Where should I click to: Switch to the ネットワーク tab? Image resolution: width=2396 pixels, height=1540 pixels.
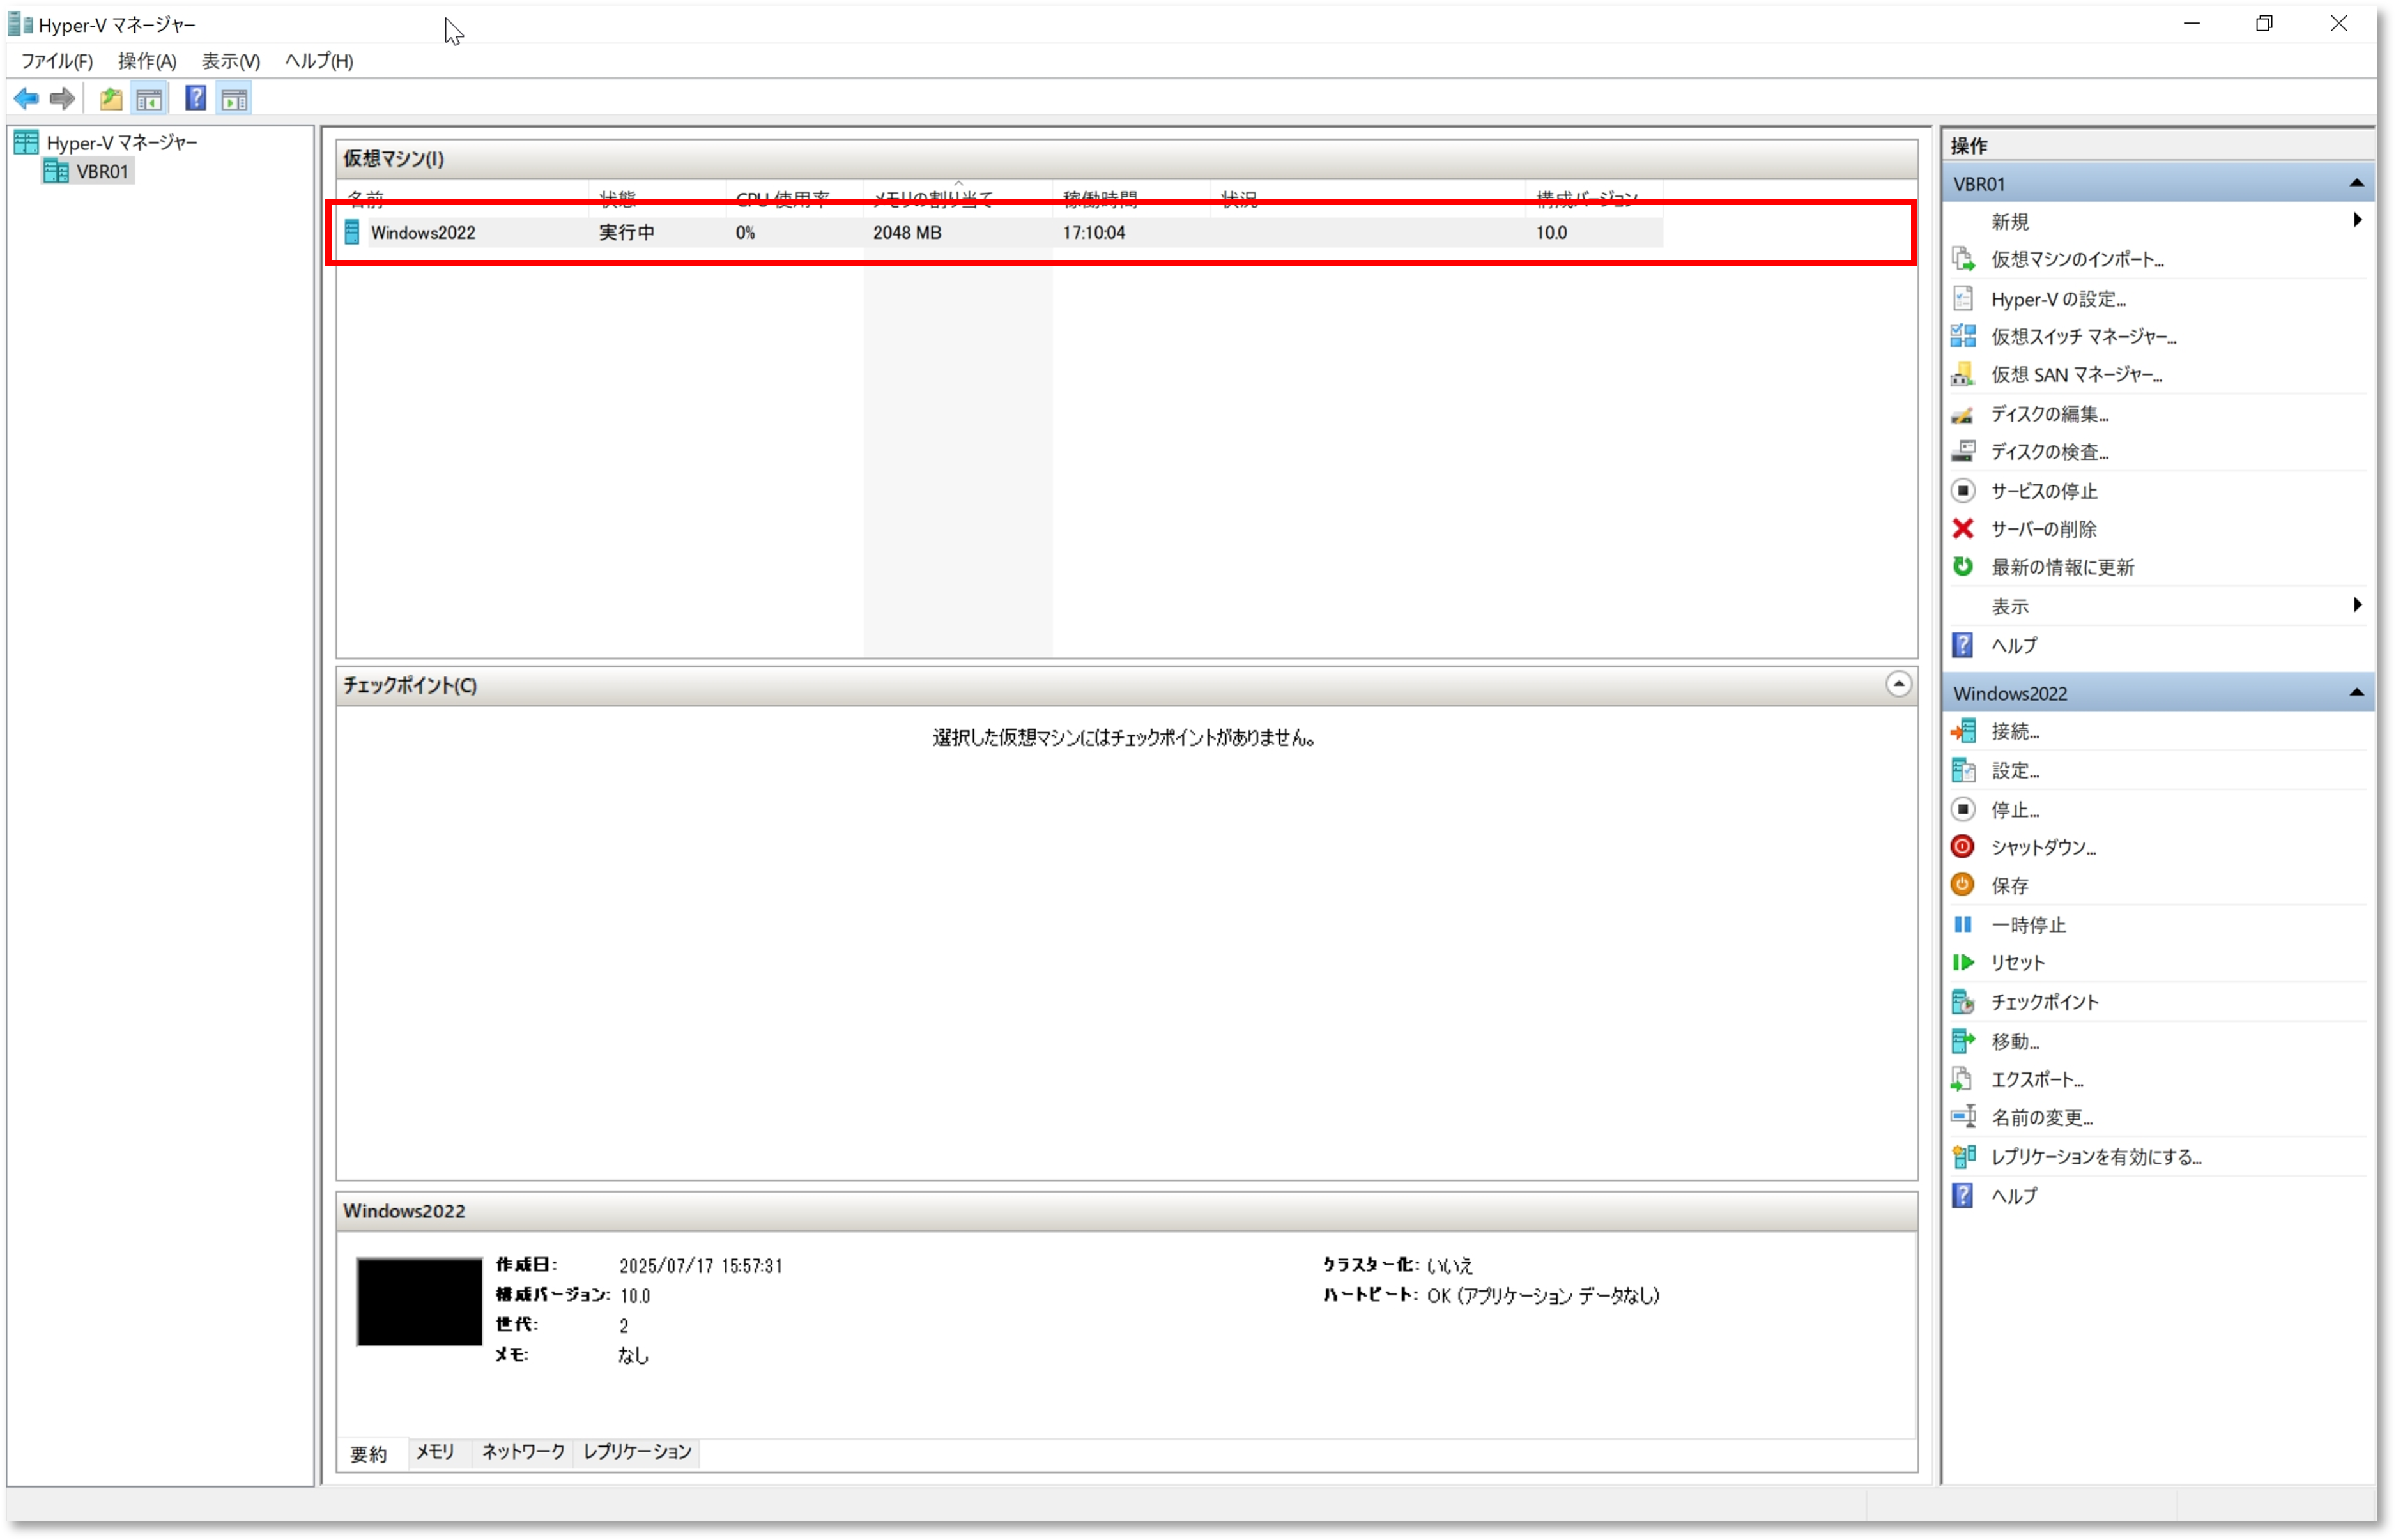pyautogui.click(x=523, y=1452)
